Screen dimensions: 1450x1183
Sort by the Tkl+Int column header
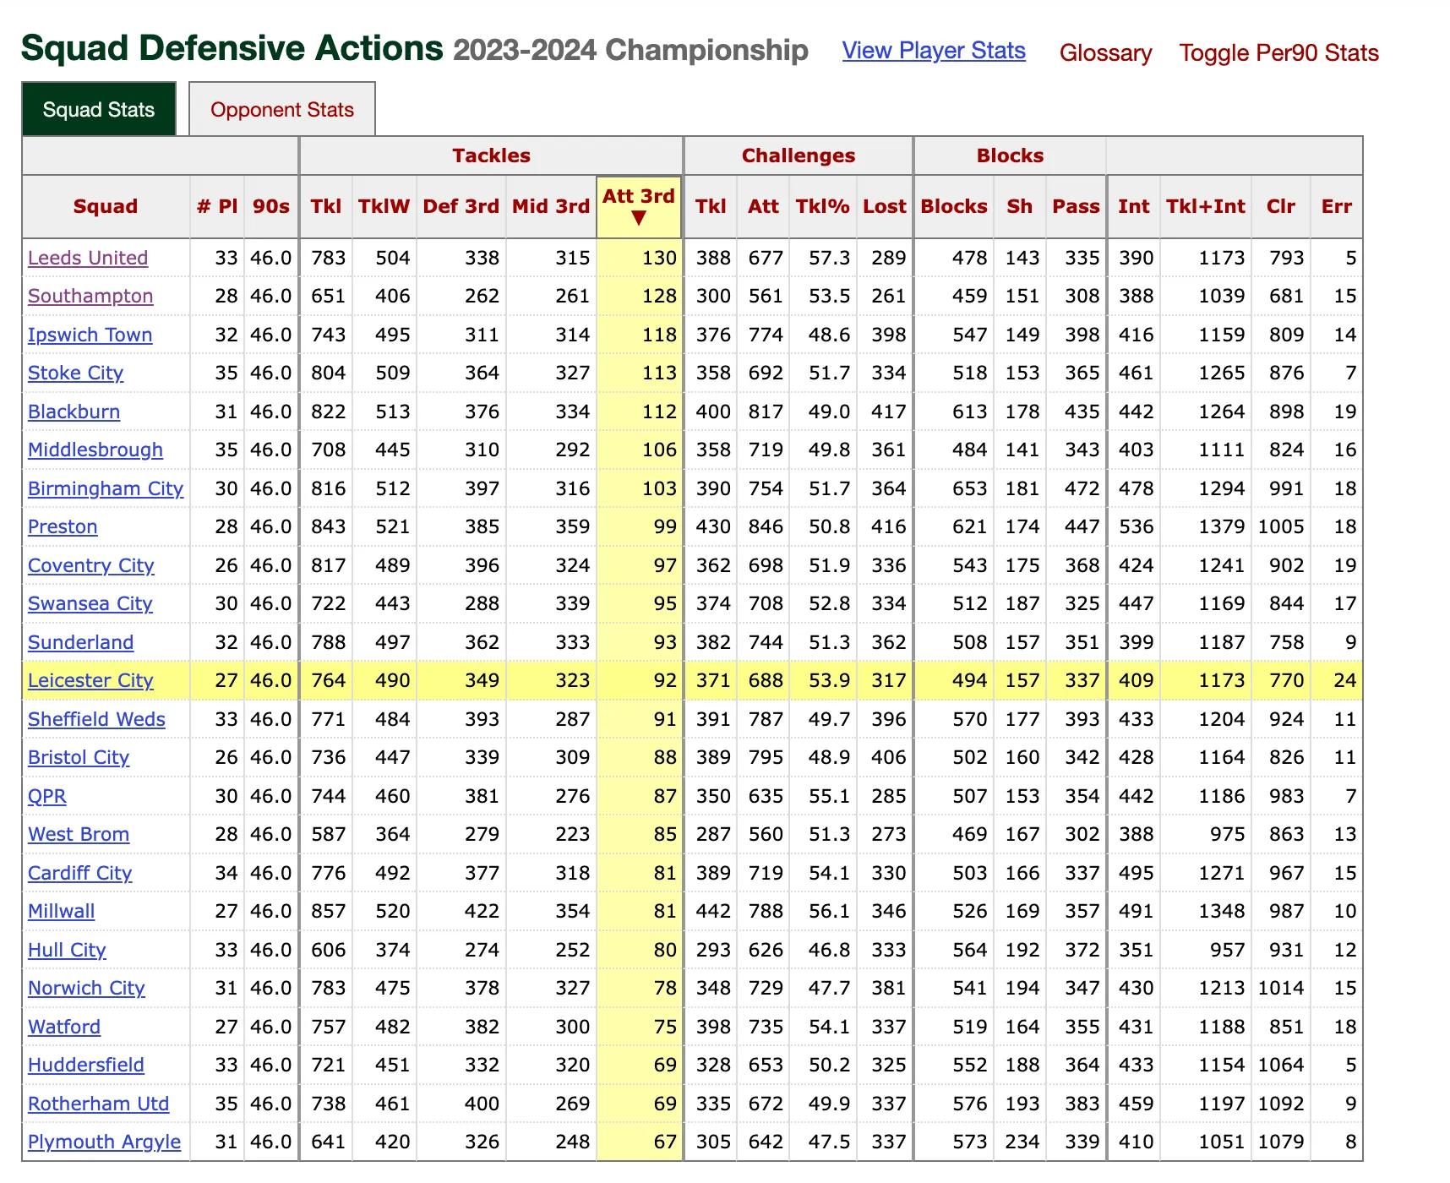[1206, 206]
